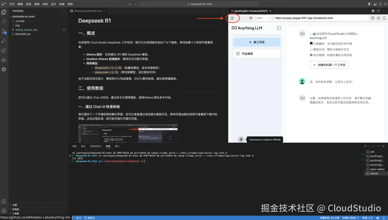Create a new terminal with the plus icon
The width and height of the screenshot is (388, 220).
pos(365,146)
